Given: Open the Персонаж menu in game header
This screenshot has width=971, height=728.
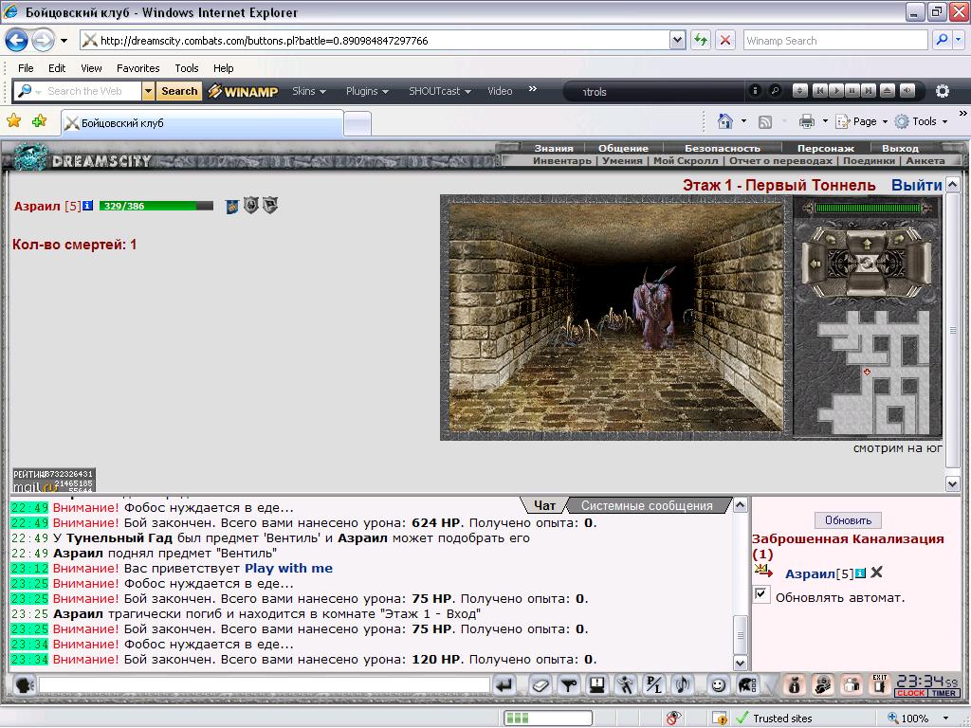Looking at the screenshot, I should pos(826,148).
